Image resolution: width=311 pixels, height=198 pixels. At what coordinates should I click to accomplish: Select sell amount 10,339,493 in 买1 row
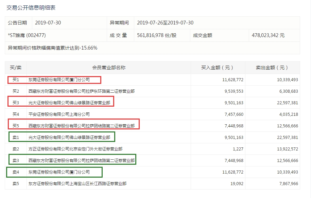(x=288, y=80)
